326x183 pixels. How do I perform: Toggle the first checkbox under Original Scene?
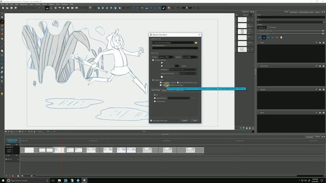point(160,82)
